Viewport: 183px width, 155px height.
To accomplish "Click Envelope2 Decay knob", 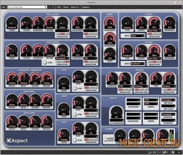I will (24, 99).
